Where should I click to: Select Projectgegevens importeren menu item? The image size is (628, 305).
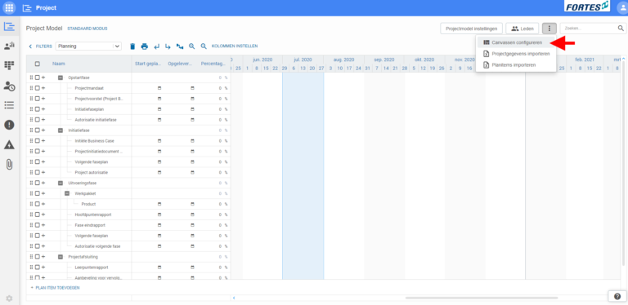(516, 54)
